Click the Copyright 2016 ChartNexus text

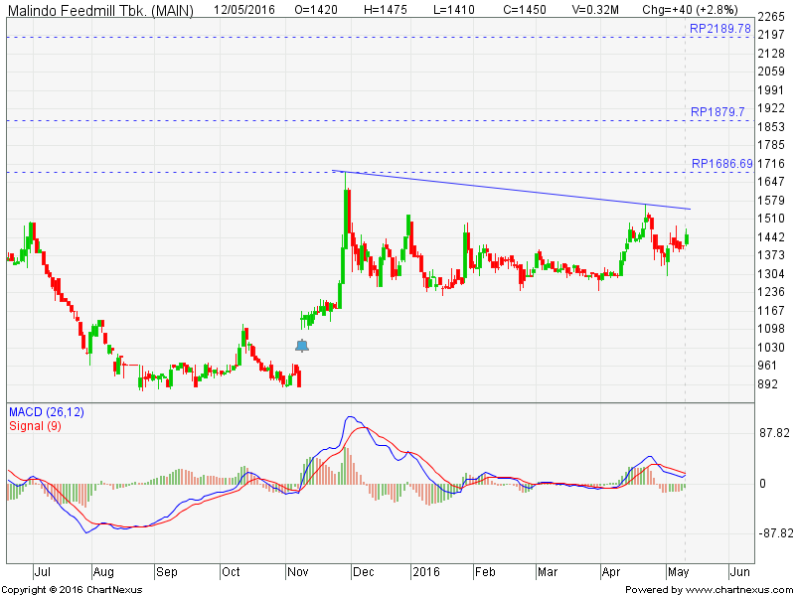tap(72, 589)
